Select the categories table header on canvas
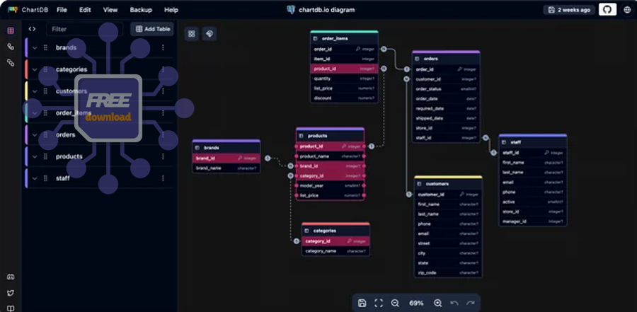This screenshot has height=312, width=637. pos(335,231)
